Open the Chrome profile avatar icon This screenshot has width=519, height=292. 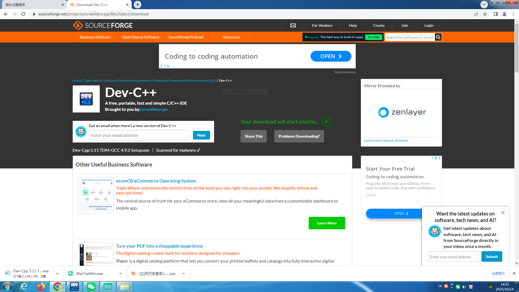click(x=504, y=14)
